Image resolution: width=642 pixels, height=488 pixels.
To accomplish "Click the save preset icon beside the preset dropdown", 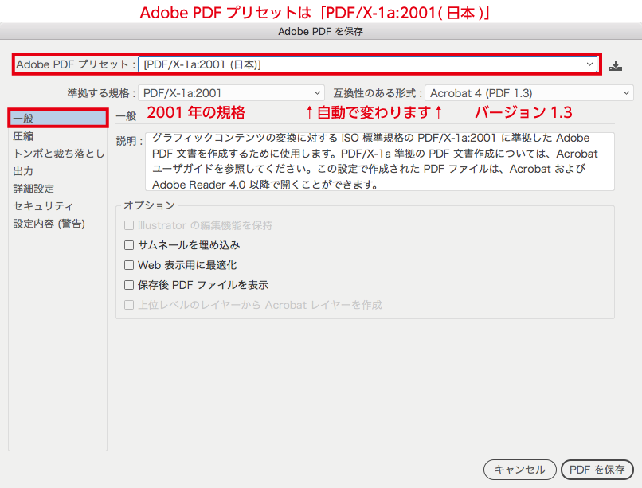I will click(x=616, y=65).
